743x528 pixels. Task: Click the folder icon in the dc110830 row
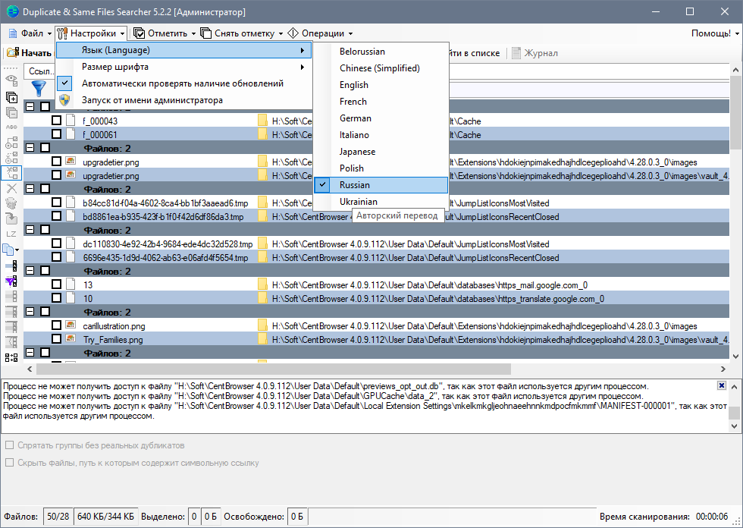[x=262, y=244]
